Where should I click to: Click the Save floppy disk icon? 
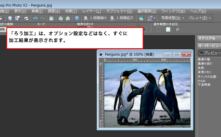point(10,18)
